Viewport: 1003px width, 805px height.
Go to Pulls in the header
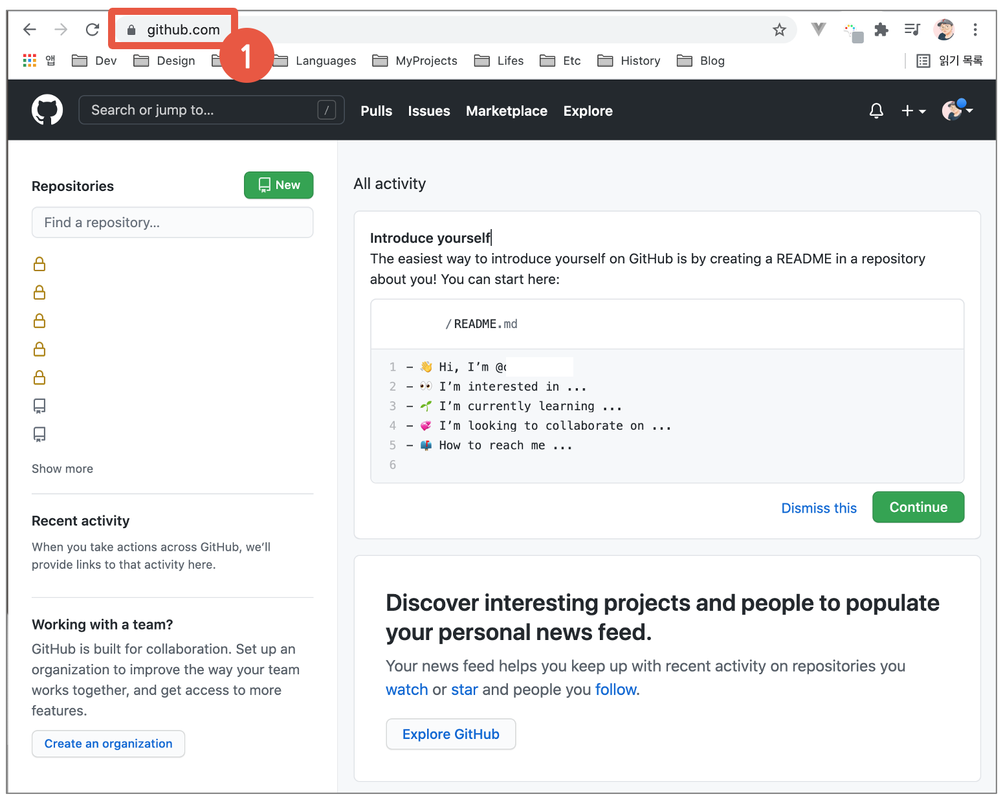coord(377,111)
